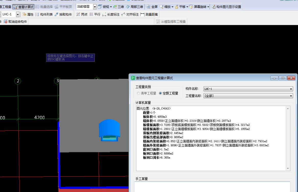Click the 板洞口面积=2.6886m2 line
298x192 pixels.
click(x=158, y=154)
